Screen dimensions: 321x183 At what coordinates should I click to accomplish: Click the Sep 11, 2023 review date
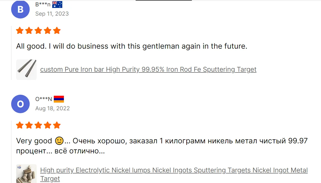[52, 14]
